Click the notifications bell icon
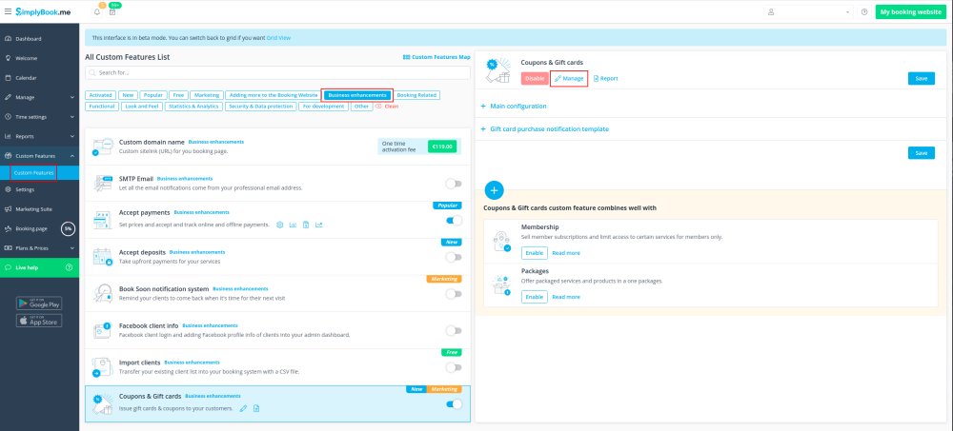Image resolution: width=953 pixels, height=431 pixels. tap(97, 12)
